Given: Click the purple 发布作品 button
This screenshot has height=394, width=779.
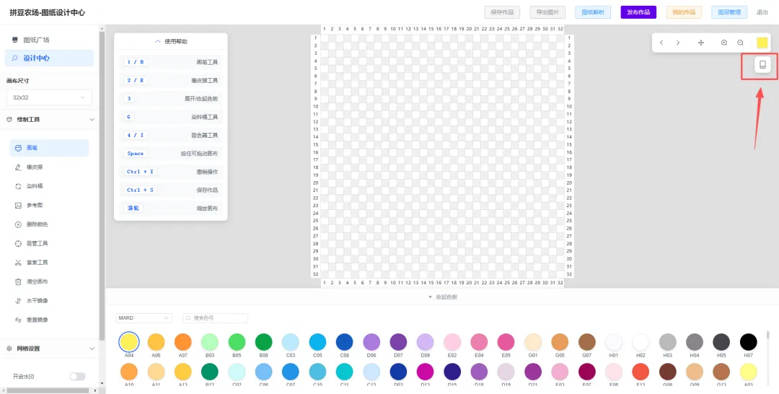Looking at the screenshot, I should [x=638, y=12].
